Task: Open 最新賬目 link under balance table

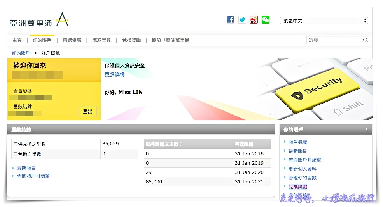Action: point(26,168)
